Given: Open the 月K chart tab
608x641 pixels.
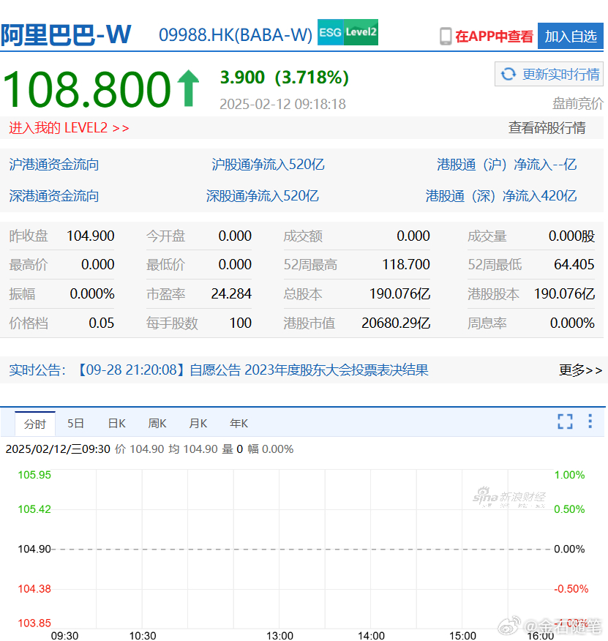Looking at the screenshot, I should click(x=198, y=424).
